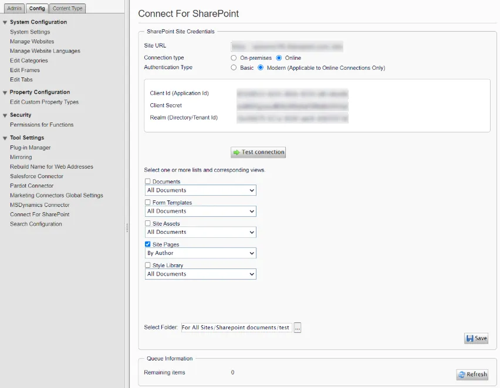Check the Style Library checkbox
The image size is (500, 388).
point(148,265)
